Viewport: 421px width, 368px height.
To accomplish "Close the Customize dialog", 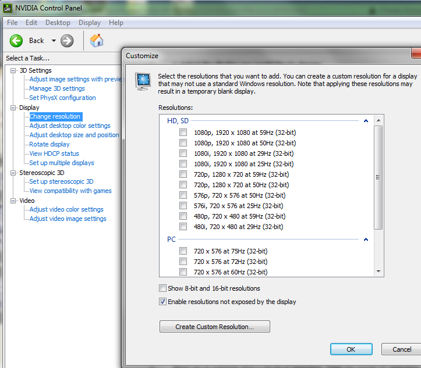I will (x=416, y=53).
